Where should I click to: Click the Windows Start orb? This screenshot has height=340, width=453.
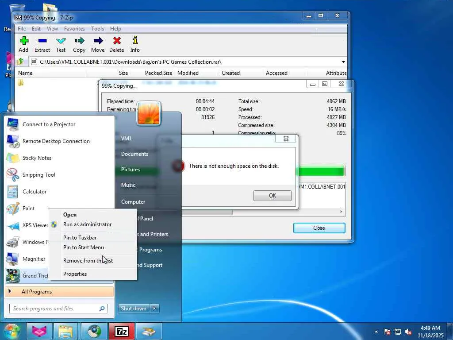[x=12, y=331]
